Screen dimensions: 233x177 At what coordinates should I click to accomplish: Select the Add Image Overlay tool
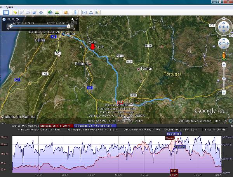pyautogui.click(x=35, y=12)
